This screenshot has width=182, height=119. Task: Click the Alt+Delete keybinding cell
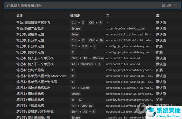(x=81, y=88)
